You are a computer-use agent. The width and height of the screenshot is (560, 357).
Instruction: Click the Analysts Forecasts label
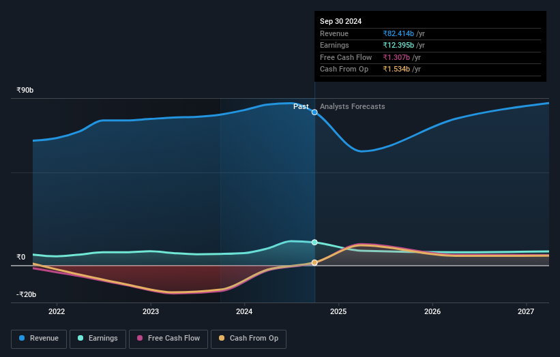coord(353,106)
